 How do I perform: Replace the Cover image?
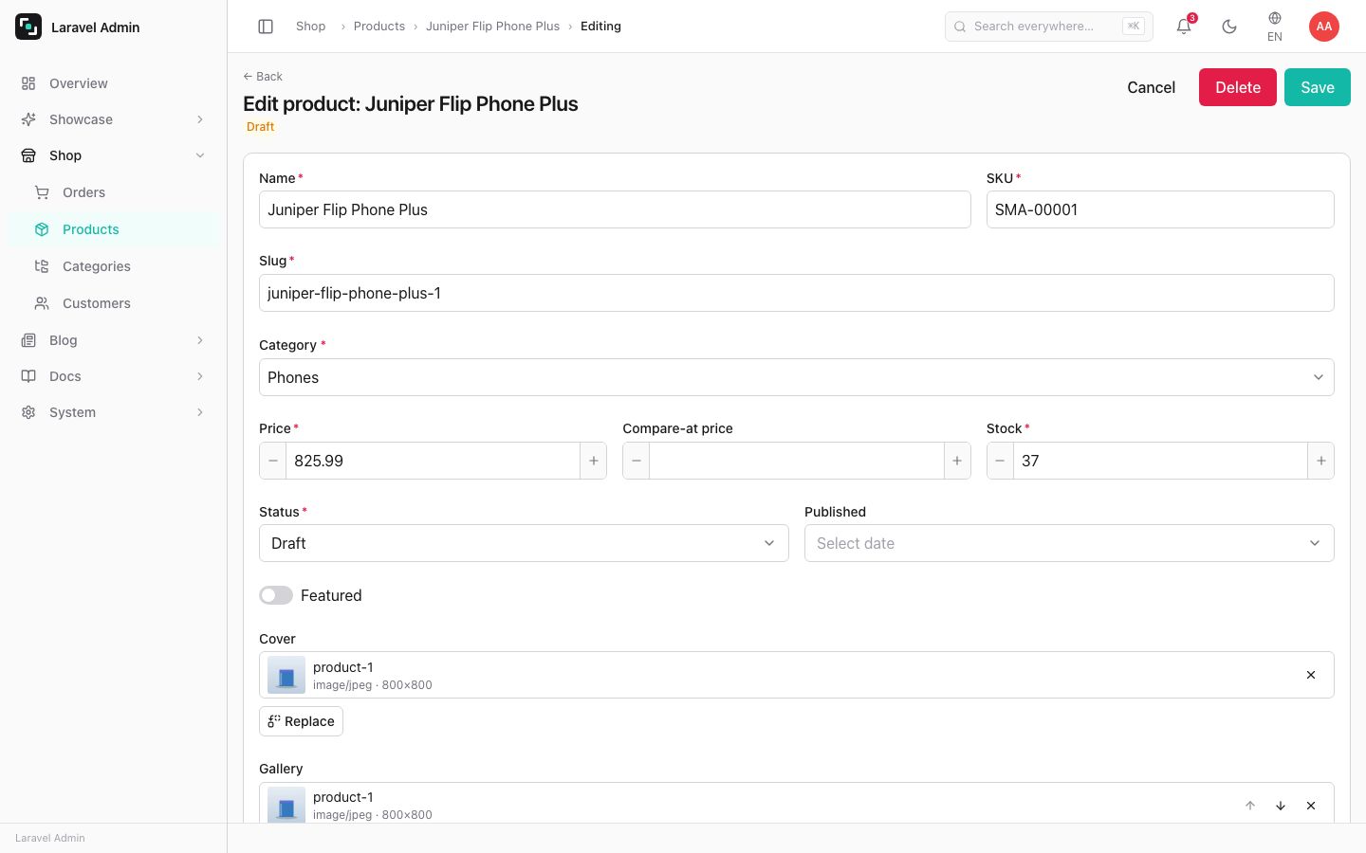click(301, 721)
